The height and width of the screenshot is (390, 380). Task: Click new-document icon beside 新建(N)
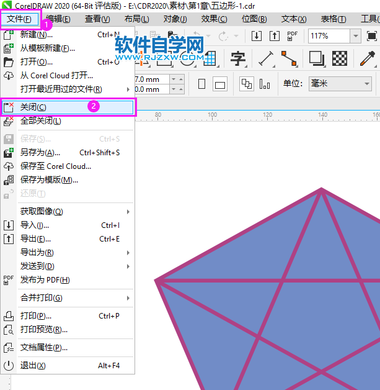[x=9, y=35]
